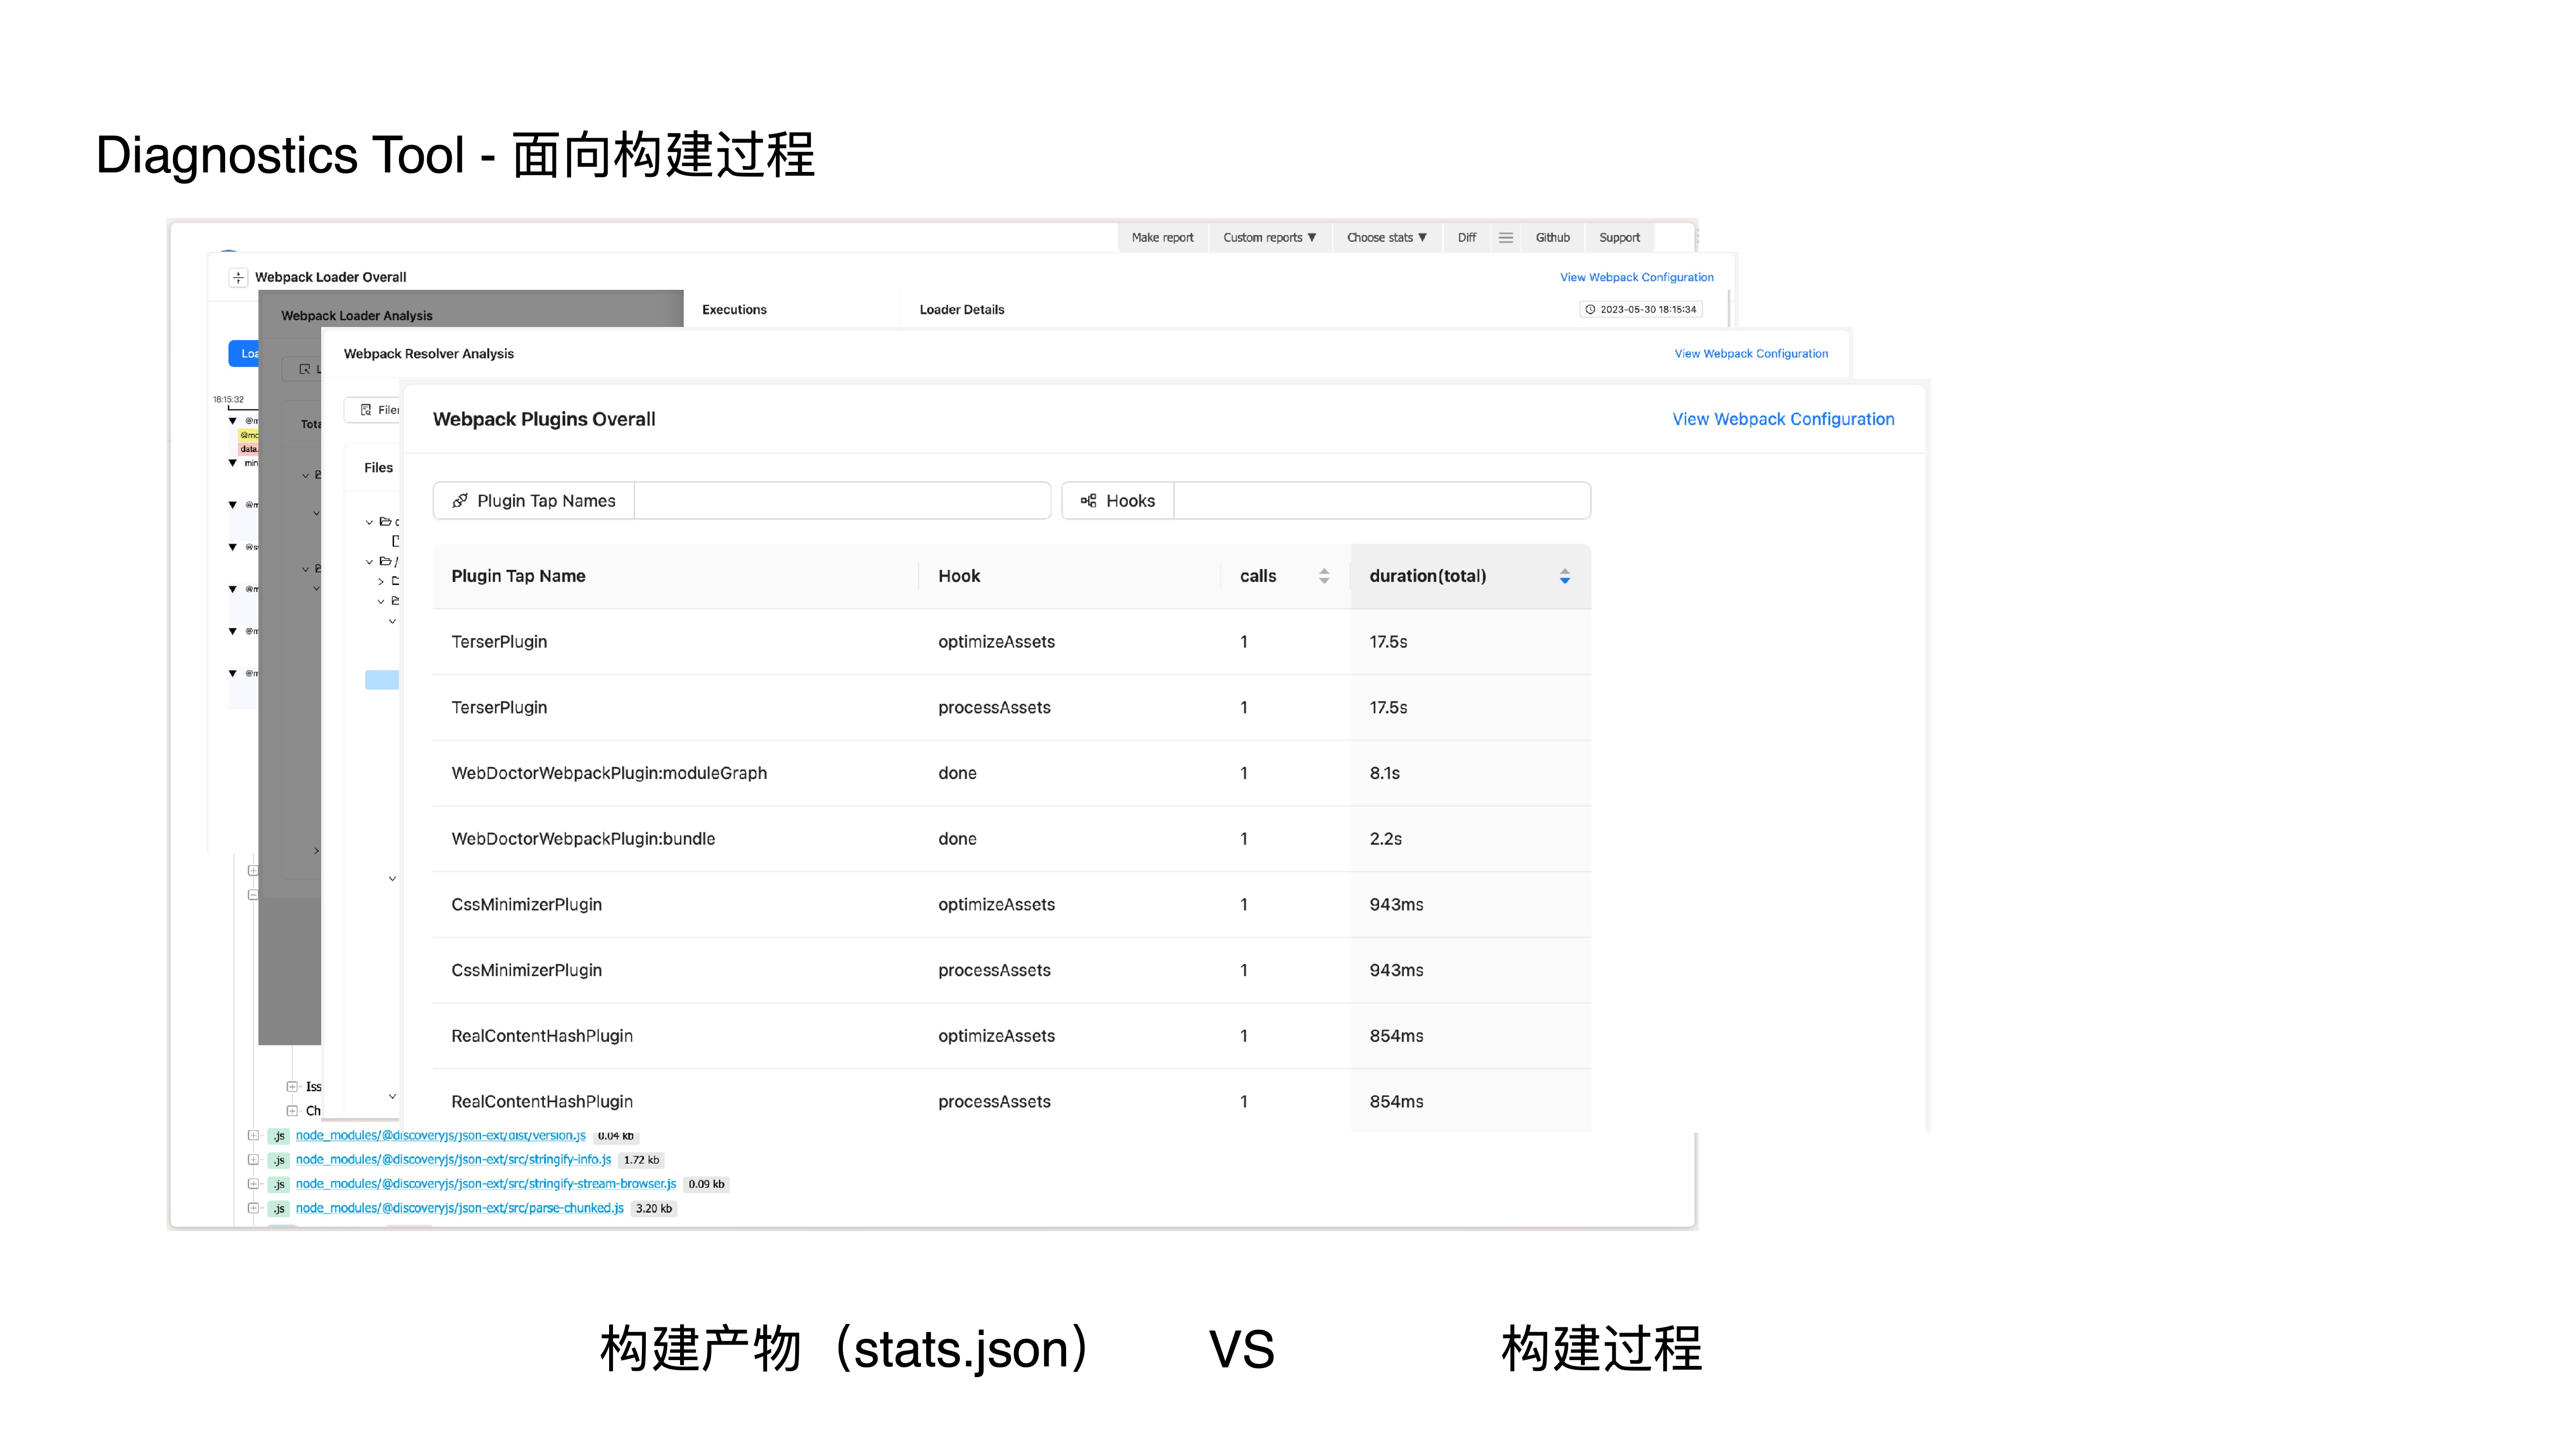Screen dimensions: 2576x1449
Task: Open the parse-chunked.js file link
Action: point(459,1208)
